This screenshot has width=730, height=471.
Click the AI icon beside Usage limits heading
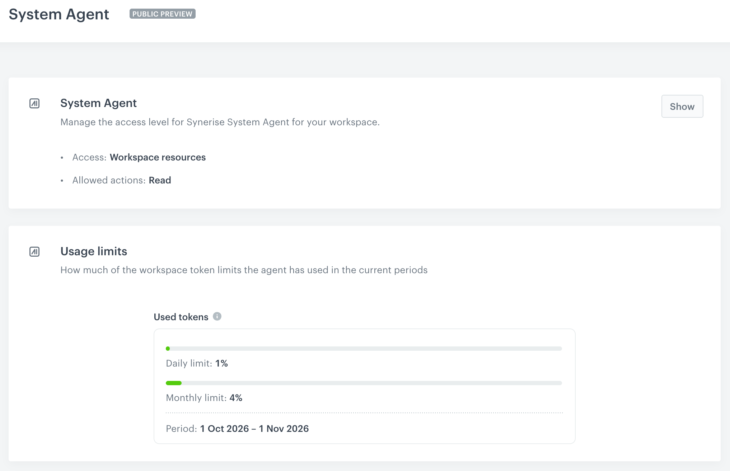pyautogui.click(x=34, y=252)
